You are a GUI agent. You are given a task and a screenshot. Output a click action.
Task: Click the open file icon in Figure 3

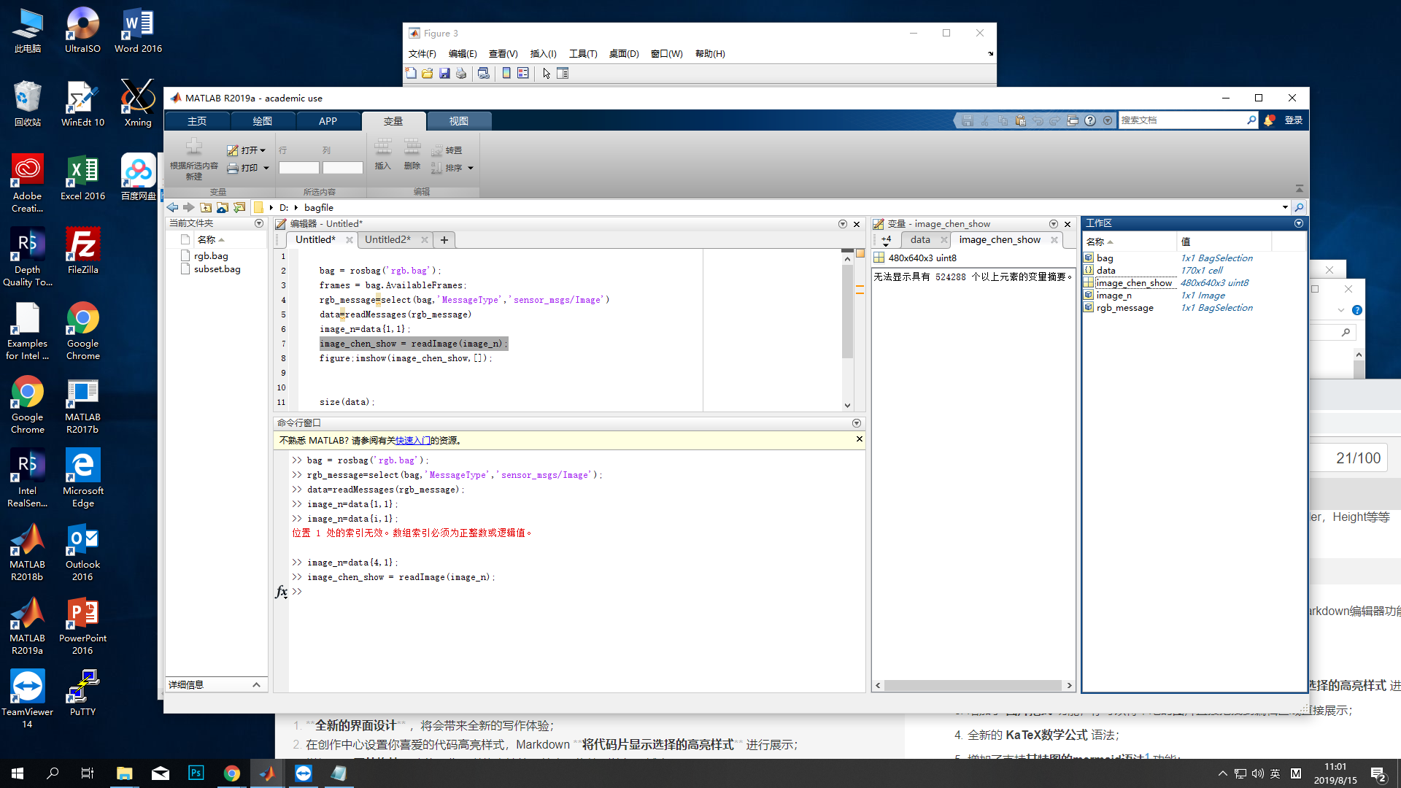tap(428, 74)
